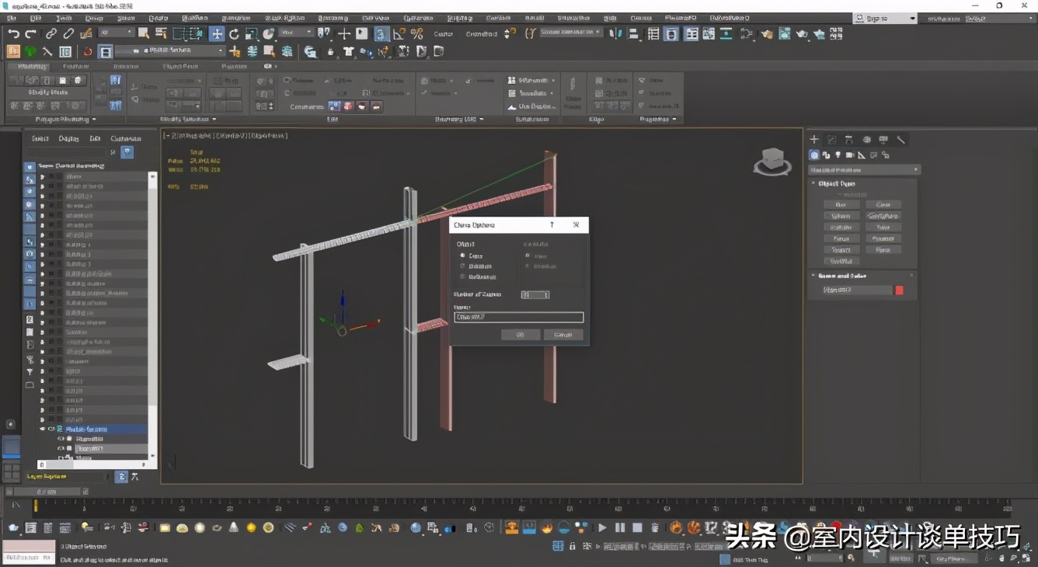This screenshot has height=567, width=1038.
Task: Choose the Instance radio option
Action: (x=463, y=266)
